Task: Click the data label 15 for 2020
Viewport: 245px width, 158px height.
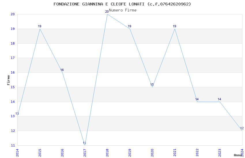Action: point(152,84)
